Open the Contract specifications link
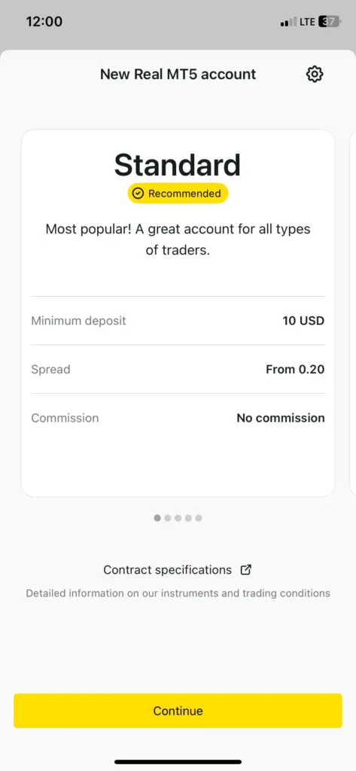 [167, 570]
